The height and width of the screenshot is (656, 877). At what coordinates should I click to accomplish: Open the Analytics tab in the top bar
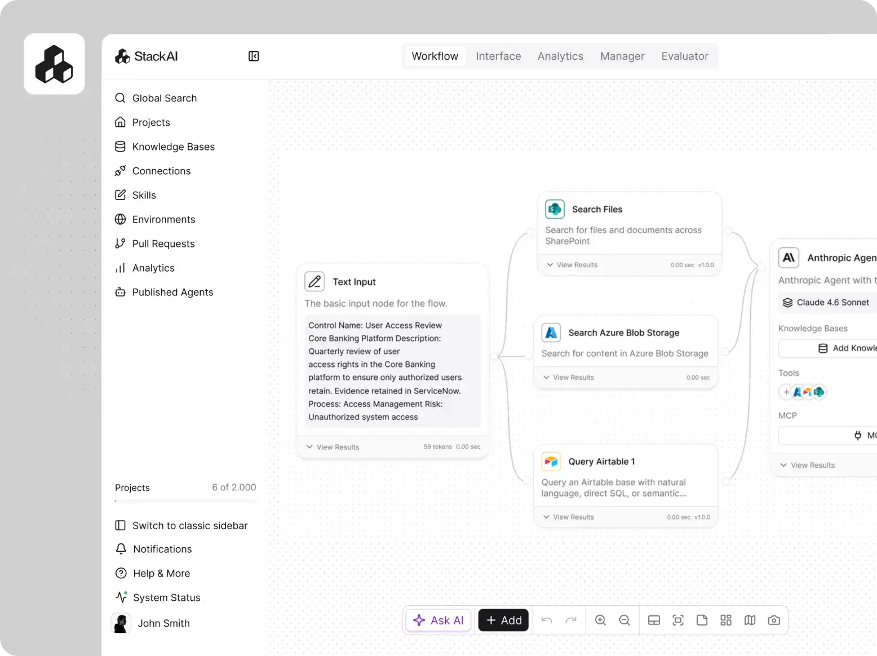point(560,56)
